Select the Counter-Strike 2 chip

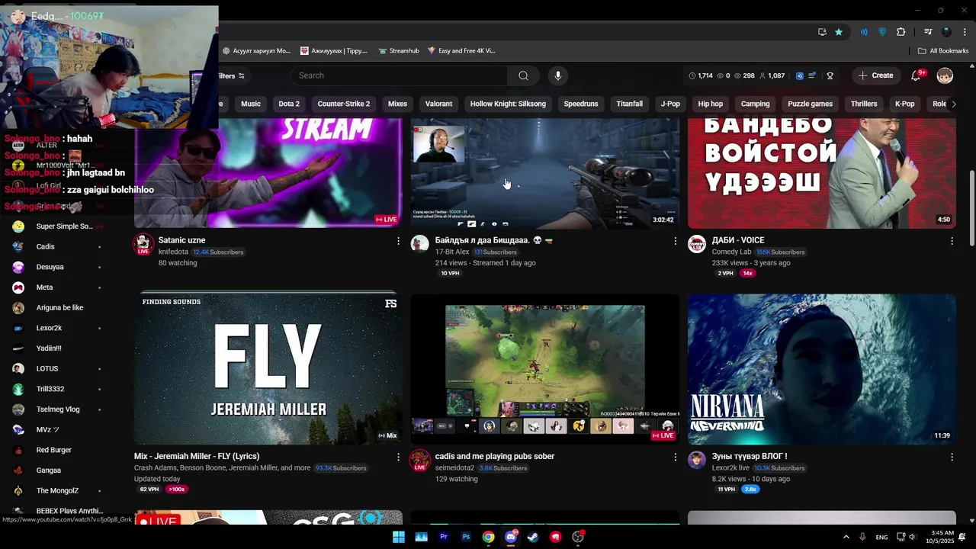click(344, 104)
